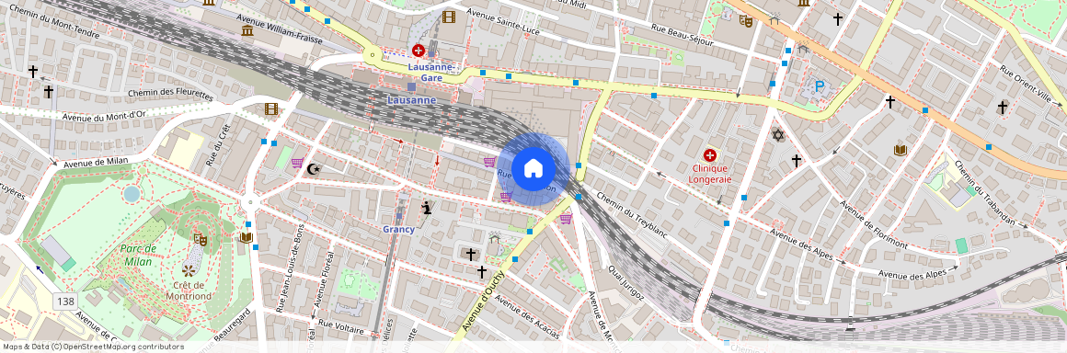
Task: Select the Crêt de Montriond label
Action: [189, 290]
